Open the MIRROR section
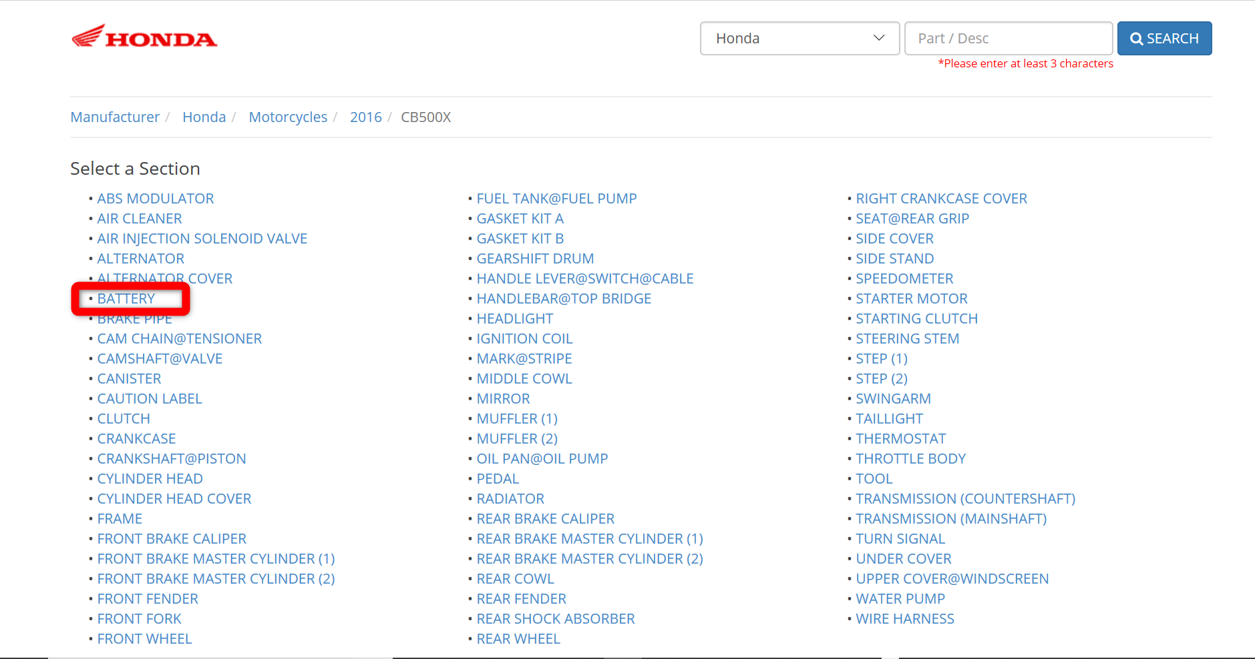 [504, 399]
